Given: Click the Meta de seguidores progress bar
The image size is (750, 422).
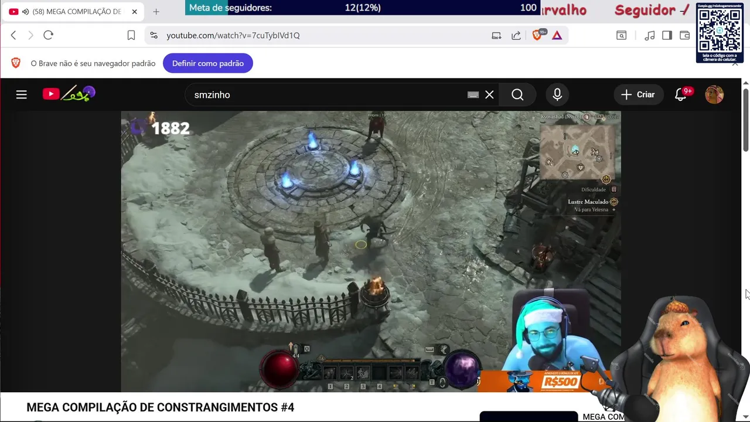Looking at the screenshot, I should click(x=363, y=8).
